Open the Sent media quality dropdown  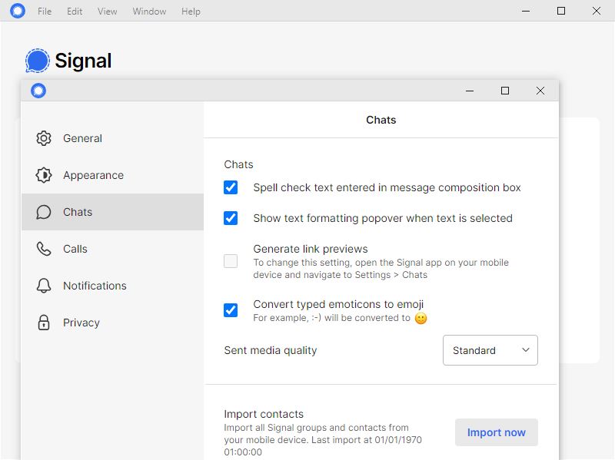pos(490,350)
